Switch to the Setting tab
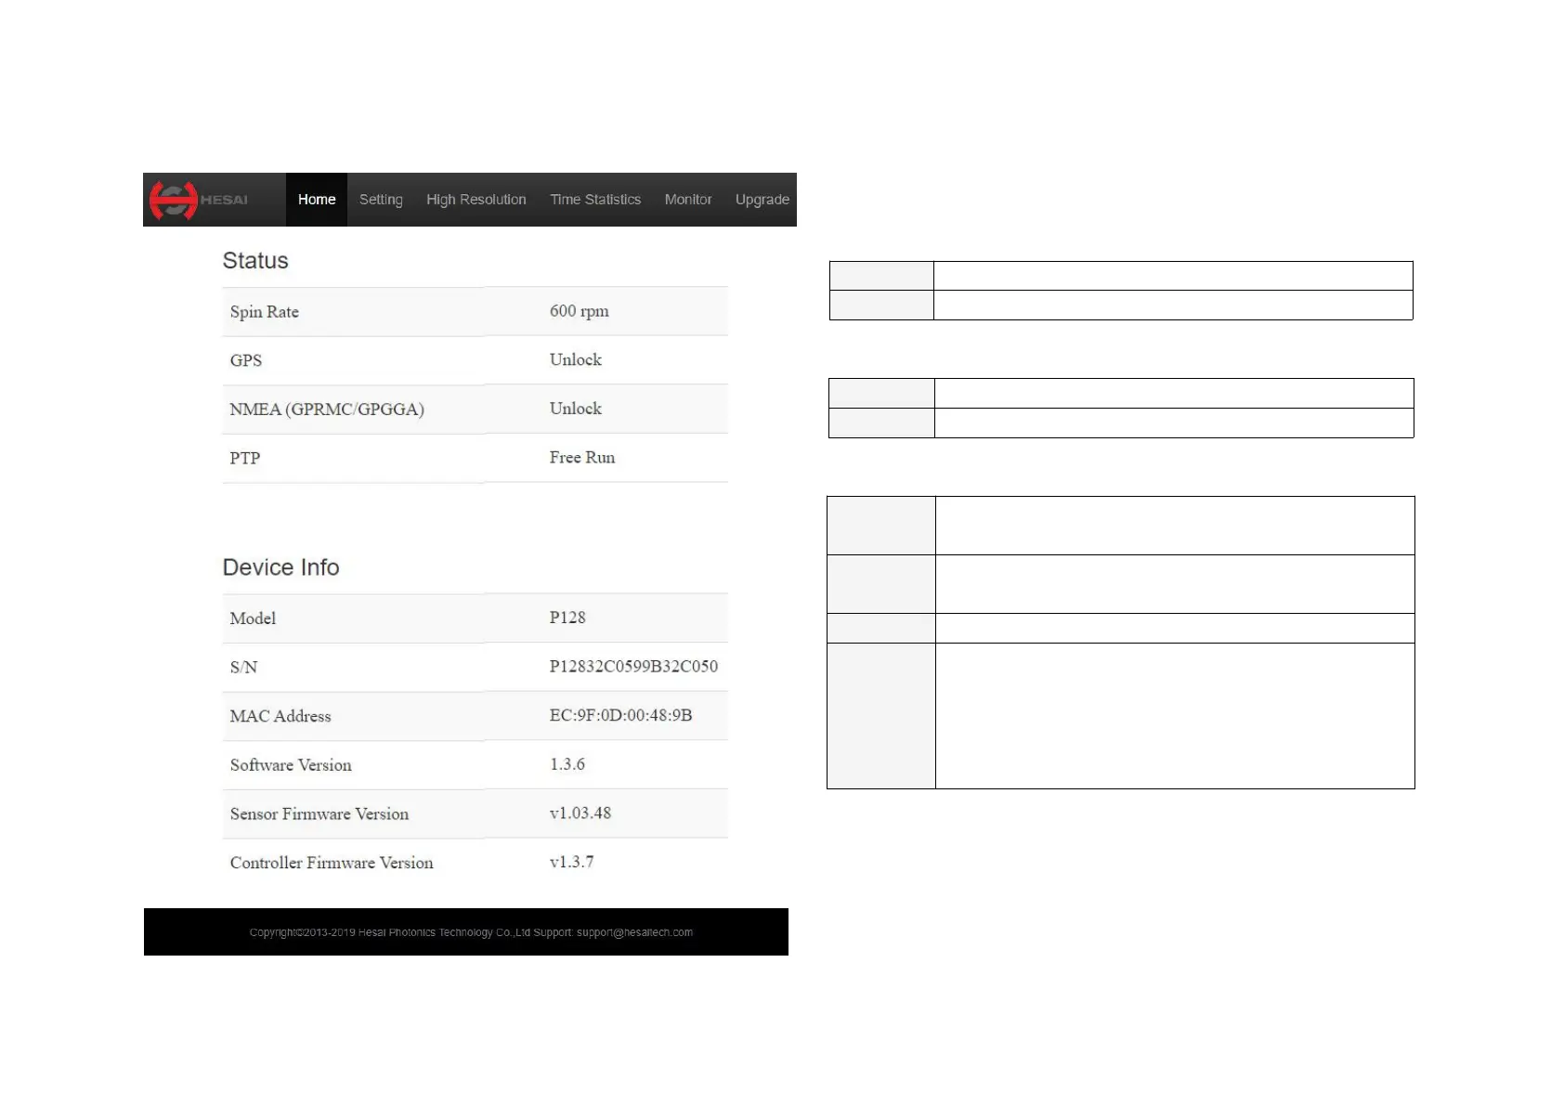Screen dimensions: 1564x1106 pos(381,200)
